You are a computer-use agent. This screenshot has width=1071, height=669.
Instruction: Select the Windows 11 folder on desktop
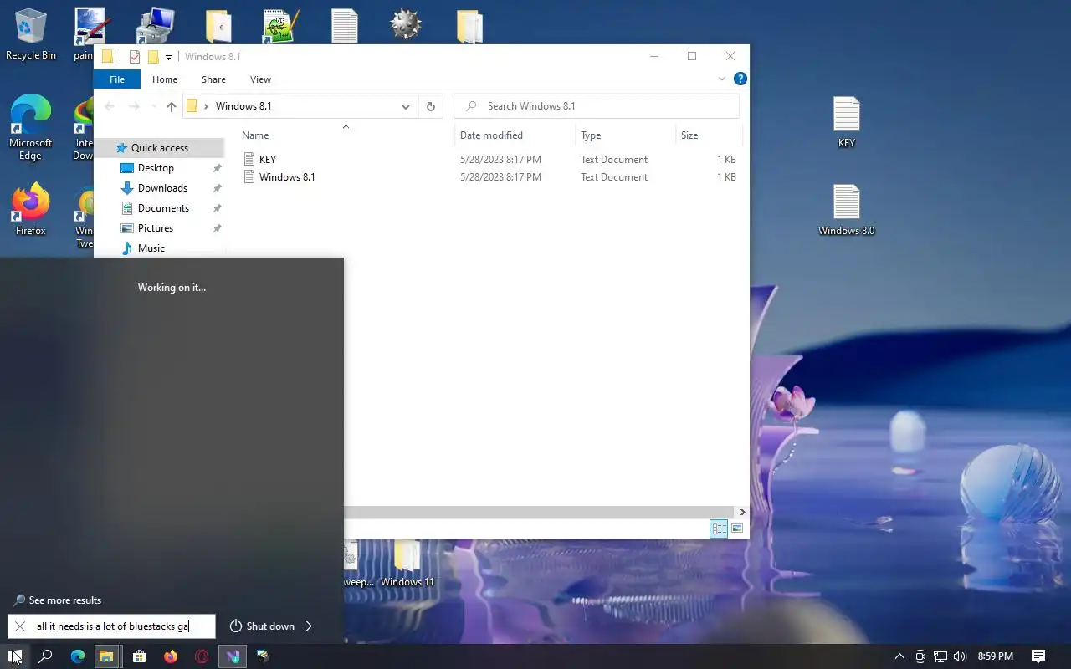point(407,564)
